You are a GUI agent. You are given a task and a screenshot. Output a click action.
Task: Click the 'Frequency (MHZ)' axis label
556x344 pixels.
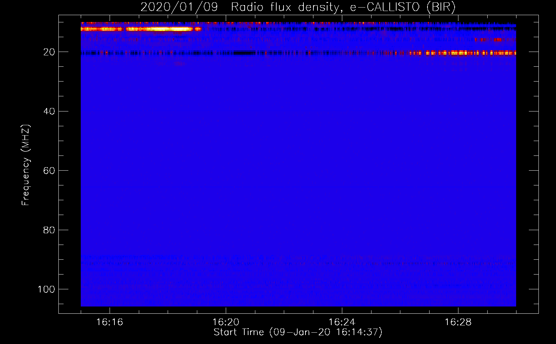pyautogui.click(x=26, y=165)
